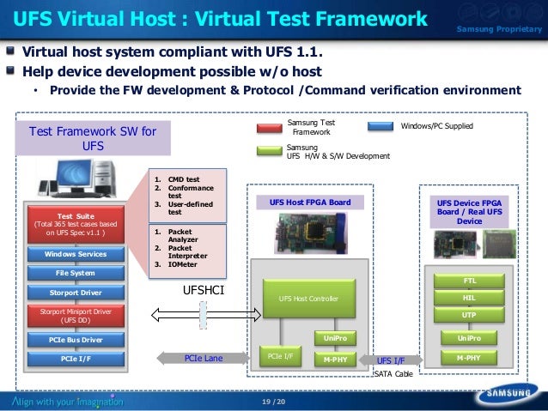Click the UTP block
The width and height of the screenshot is (548, 411).
[469, 315]
